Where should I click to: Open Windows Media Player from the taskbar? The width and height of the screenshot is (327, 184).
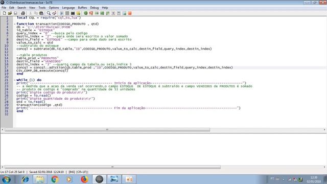[69, 179]
